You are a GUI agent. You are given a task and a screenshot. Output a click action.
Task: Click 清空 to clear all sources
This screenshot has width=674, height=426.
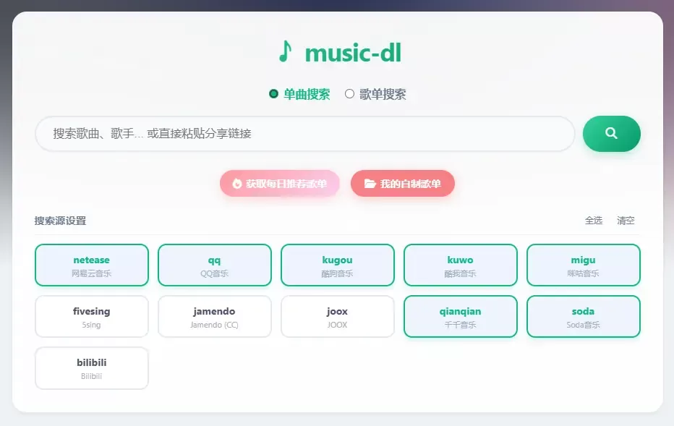626,221
